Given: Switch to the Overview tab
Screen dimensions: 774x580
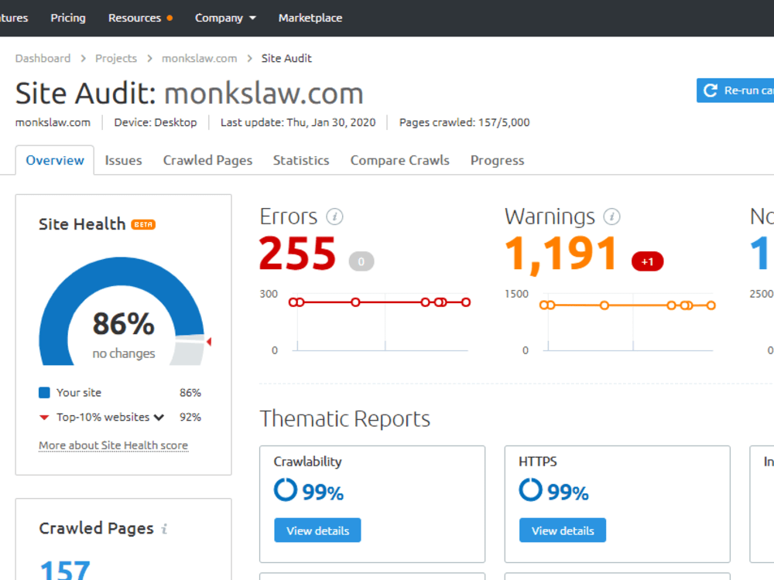Looking at the screenshot, I should [x=55, y=160].
